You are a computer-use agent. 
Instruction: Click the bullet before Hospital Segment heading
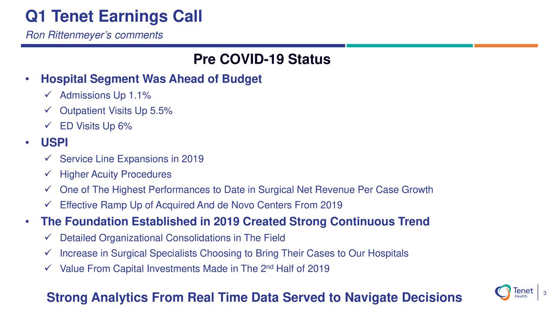pos(28,79)
